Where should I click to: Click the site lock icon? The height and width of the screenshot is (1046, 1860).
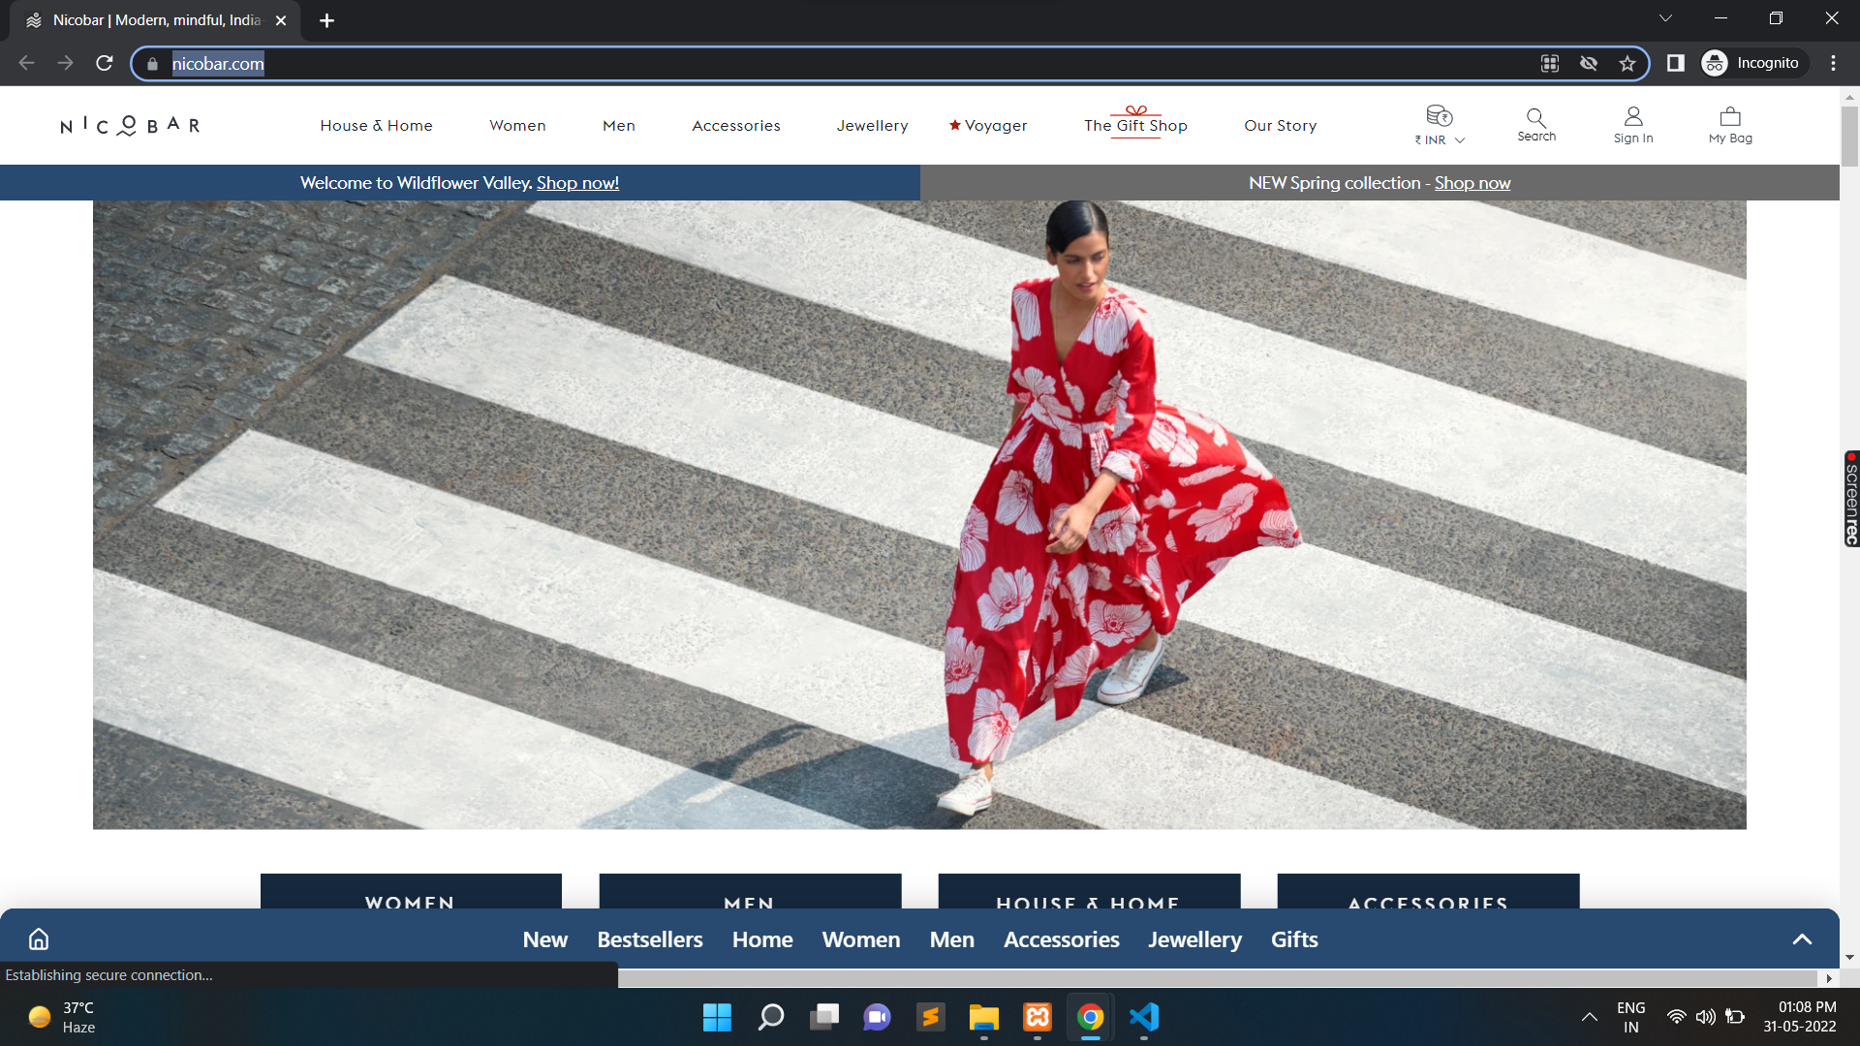coord(152,64)
